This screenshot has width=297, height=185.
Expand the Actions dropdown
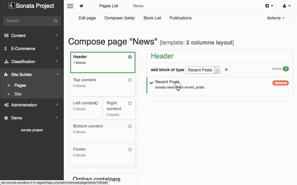[276, 18]
